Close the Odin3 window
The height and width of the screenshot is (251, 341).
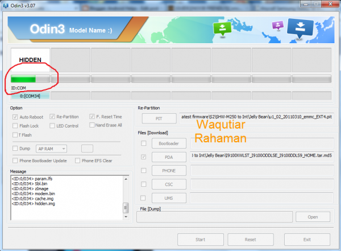(330, 4)
